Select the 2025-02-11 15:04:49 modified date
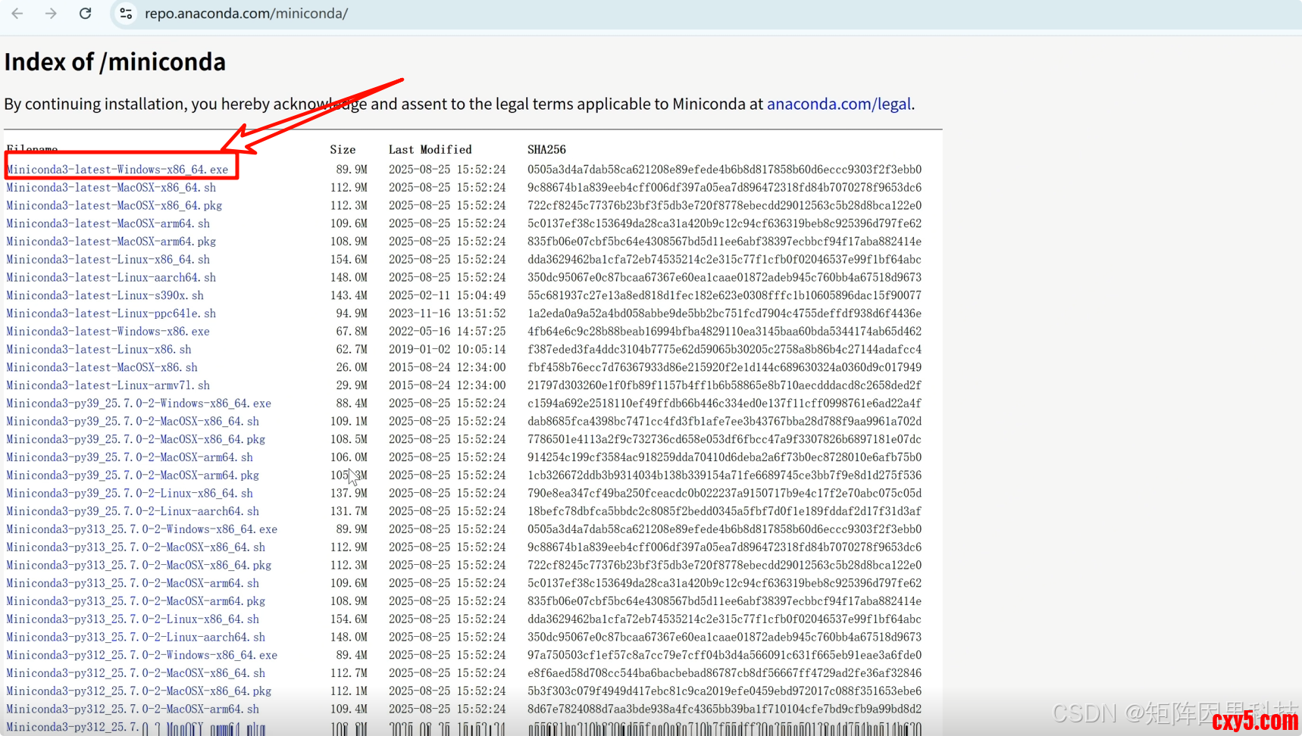The width and height of the screenshot is (1302, 736). [x=447, y=296]
